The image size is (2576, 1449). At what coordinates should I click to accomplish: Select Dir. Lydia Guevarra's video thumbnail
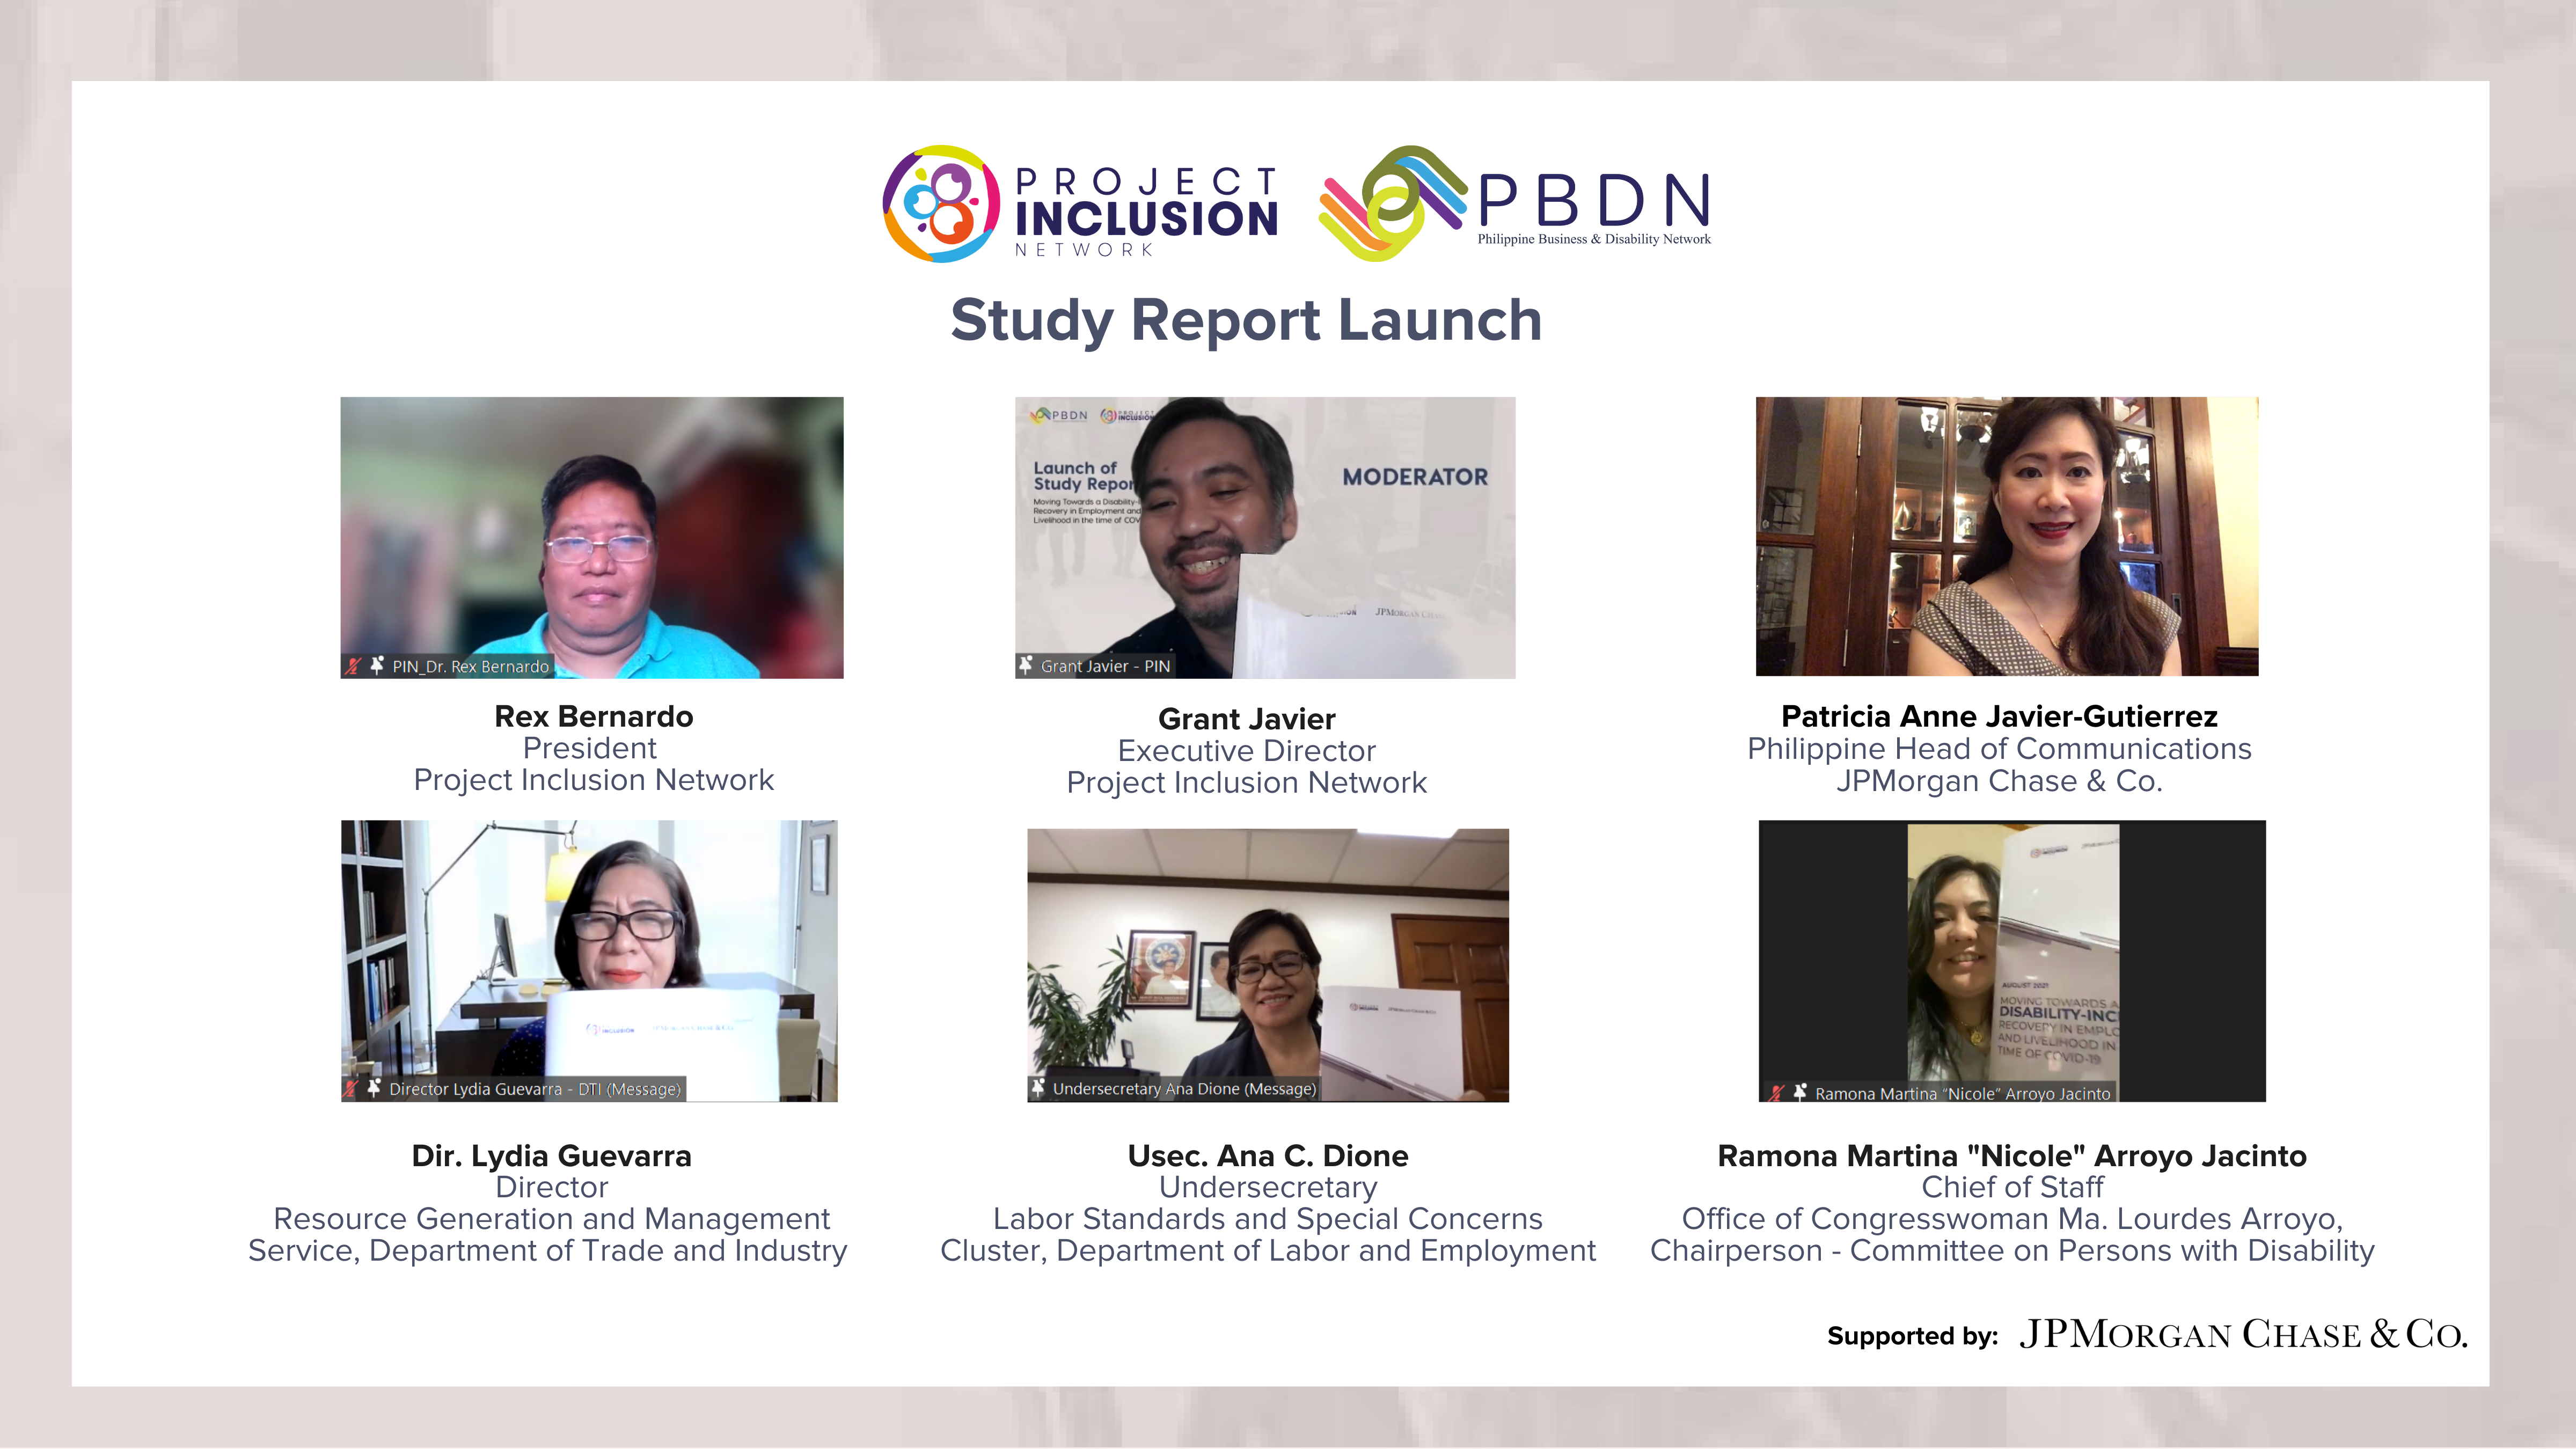(x=589, y=961)
